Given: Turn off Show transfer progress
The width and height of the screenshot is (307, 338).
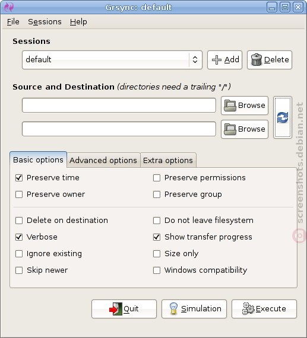Looking at the screenshot, I should click(157, 237).
